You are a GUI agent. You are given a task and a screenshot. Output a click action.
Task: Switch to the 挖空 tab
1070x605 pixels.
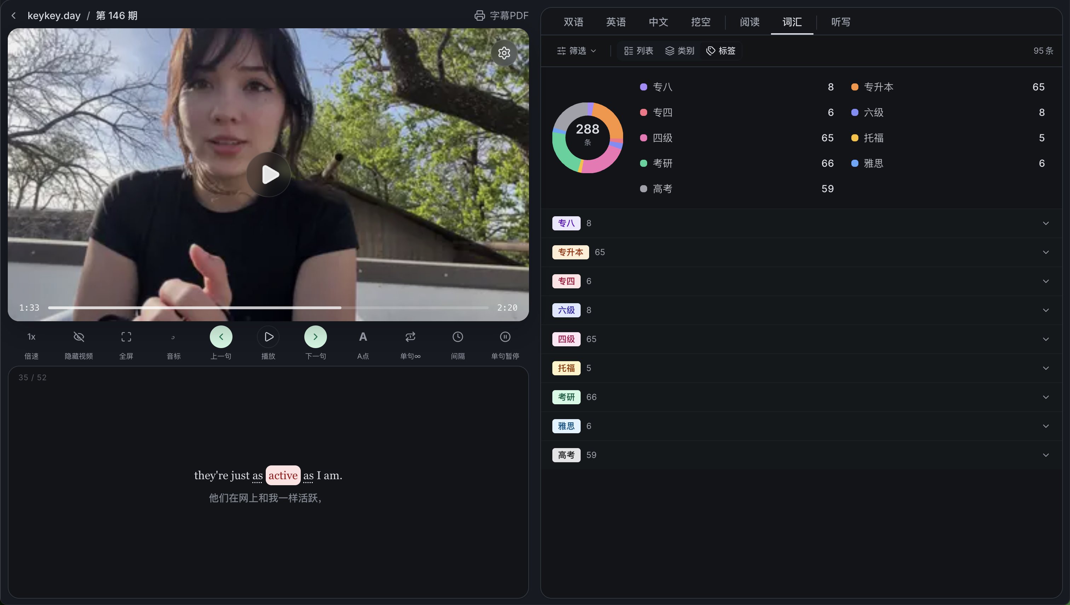(701, 22)
